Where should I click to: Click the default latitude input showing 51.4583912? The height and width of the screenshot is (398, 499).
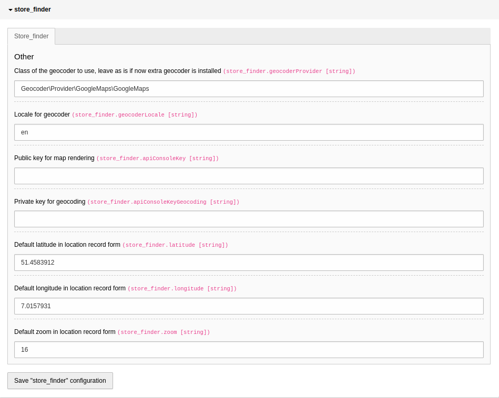tap(249, 262)
